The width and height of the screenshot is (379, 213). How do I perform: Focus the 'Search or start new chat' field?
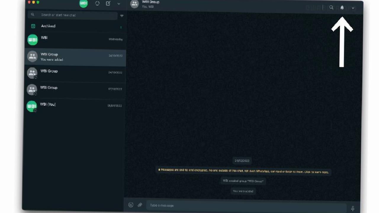pyautogui.click(x=72, y=15)
